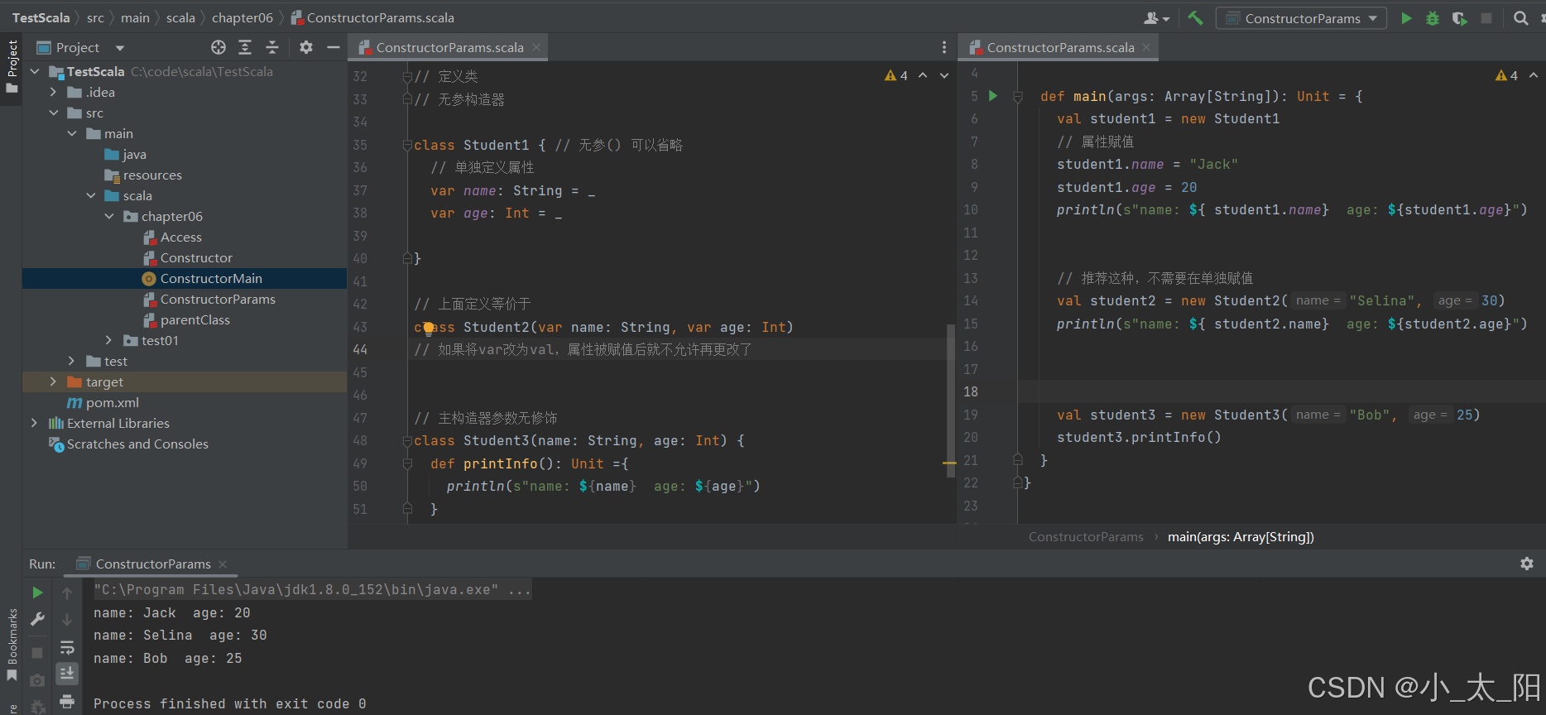
Task: Click main(args) breadcrumb at bottom
Action: tap(1241, 537)
